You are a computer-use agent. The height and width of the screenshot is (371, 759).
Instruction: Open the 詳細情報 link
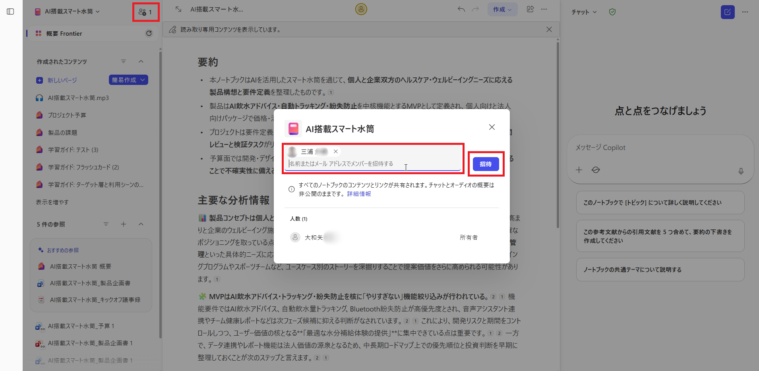(358, 194)
